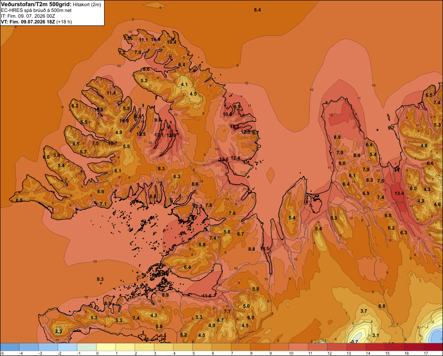Click the 11.4 temperature label on the peninsula
This screenshot has width=443, height=356.
111,93
